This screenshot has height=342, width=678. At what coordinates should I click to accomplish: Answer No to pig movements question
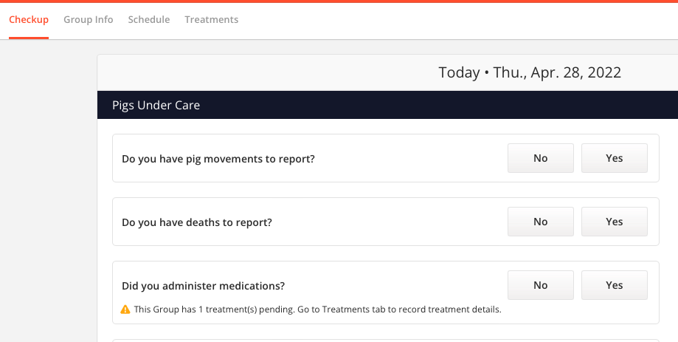541,158
